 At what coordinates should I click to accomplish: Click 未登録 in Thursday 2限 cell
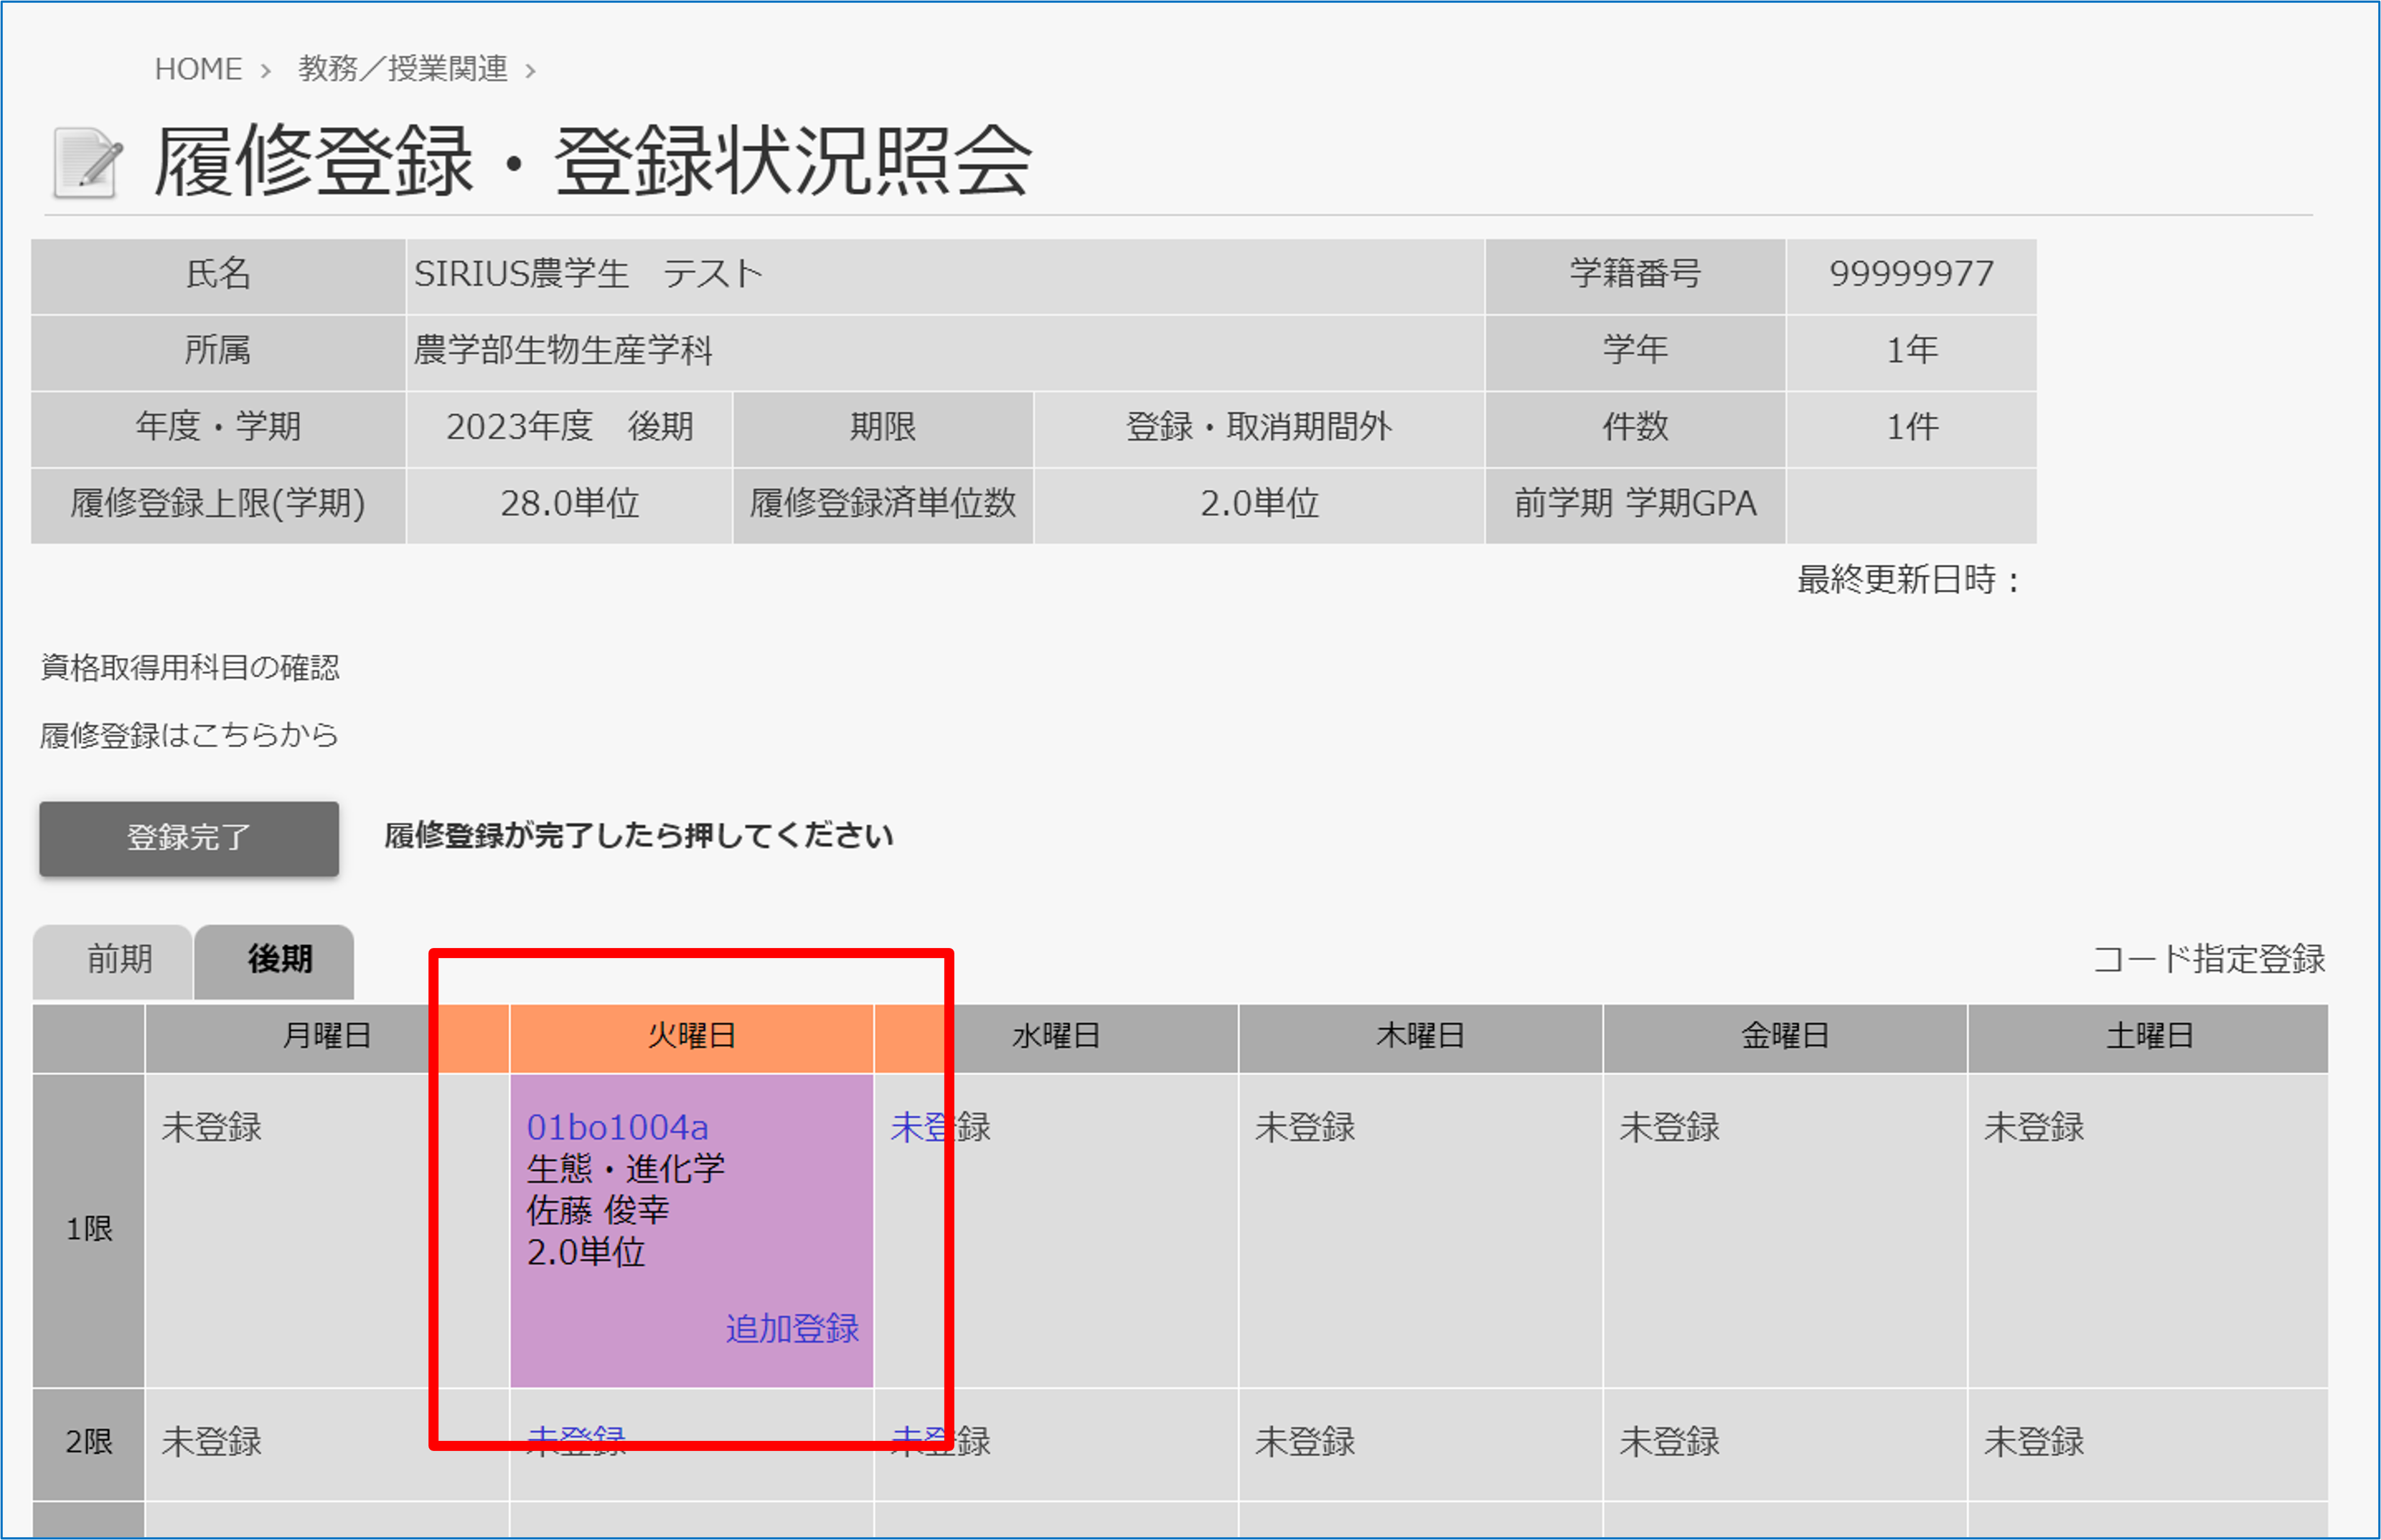1304,1441
